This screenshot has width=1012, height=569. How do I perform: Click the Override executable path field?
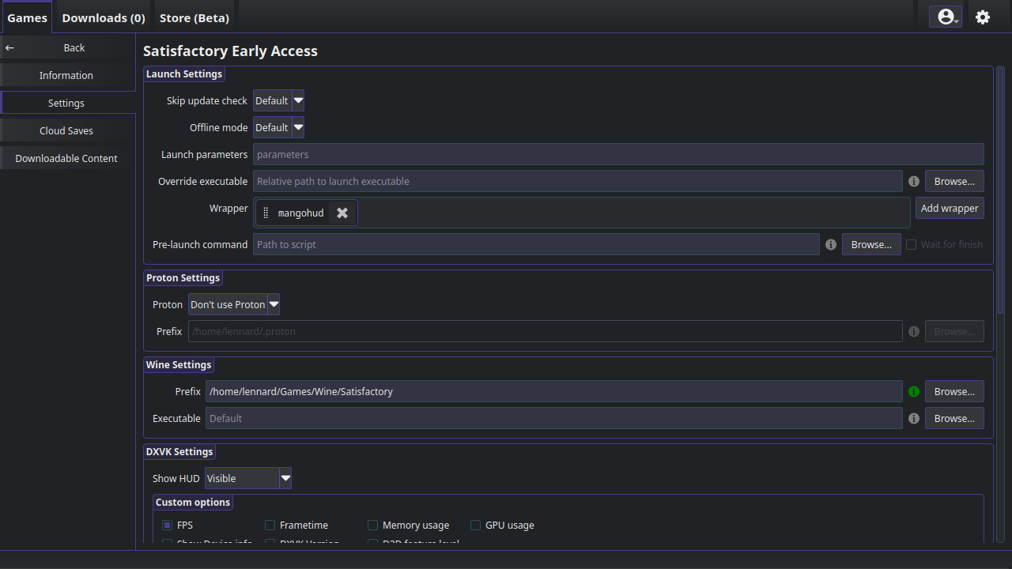tap(577, 181)
